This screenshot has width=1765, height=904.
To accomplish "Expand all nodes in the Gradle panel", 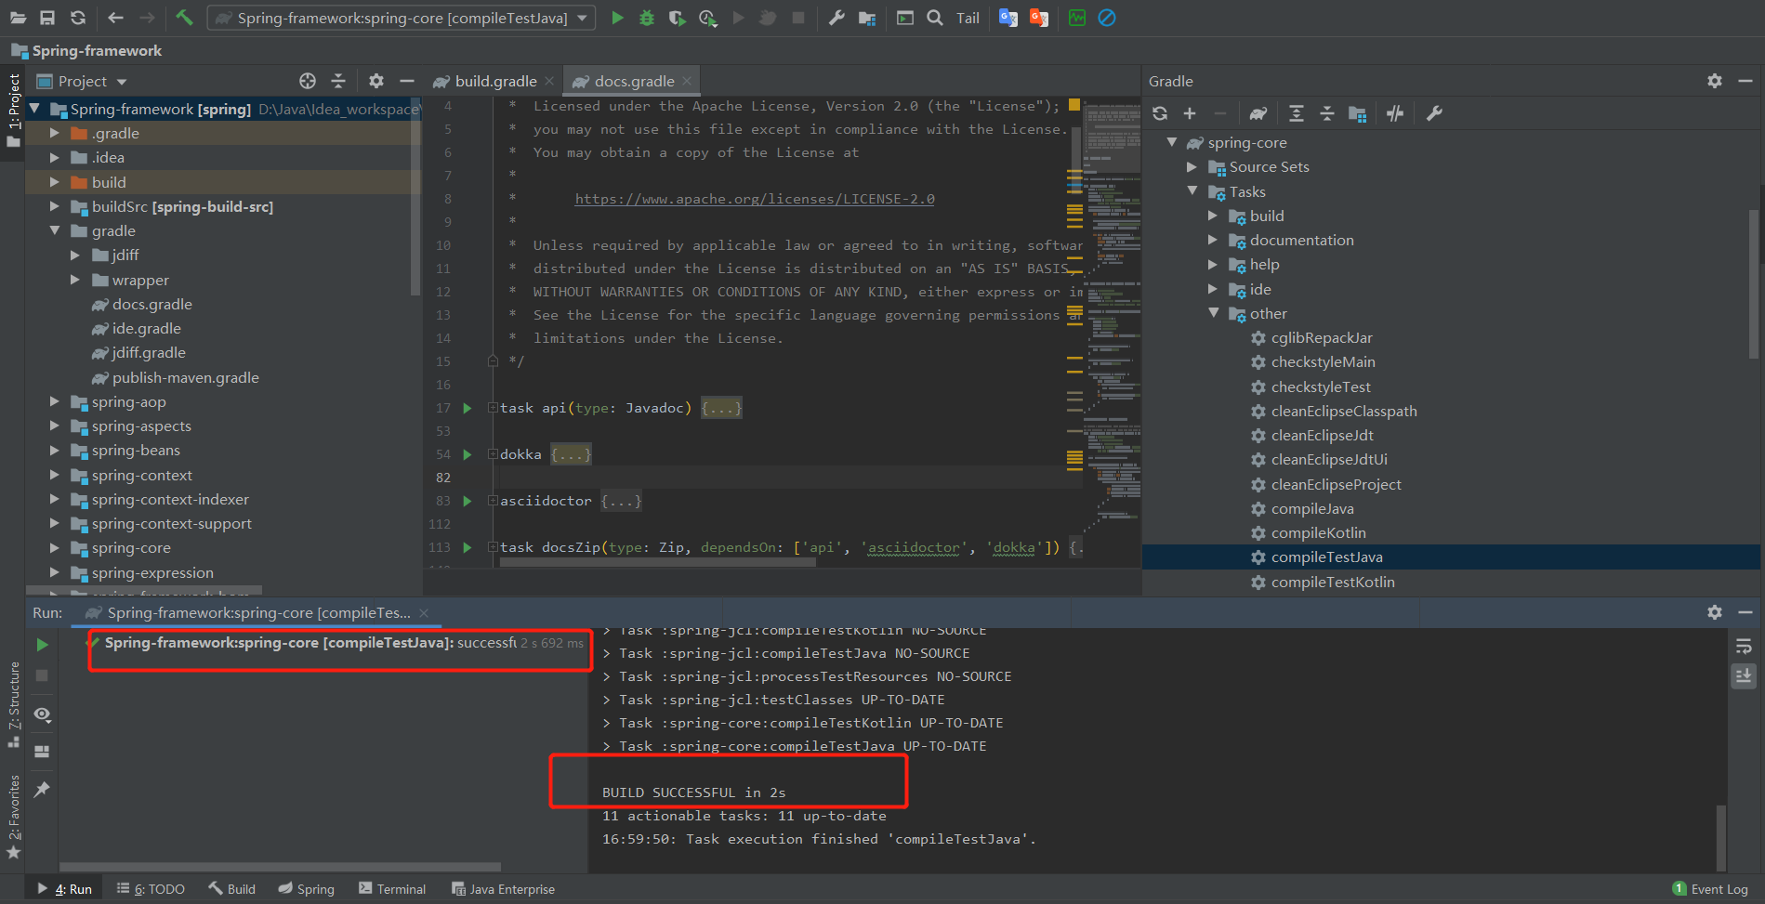I will point(1297,113).
